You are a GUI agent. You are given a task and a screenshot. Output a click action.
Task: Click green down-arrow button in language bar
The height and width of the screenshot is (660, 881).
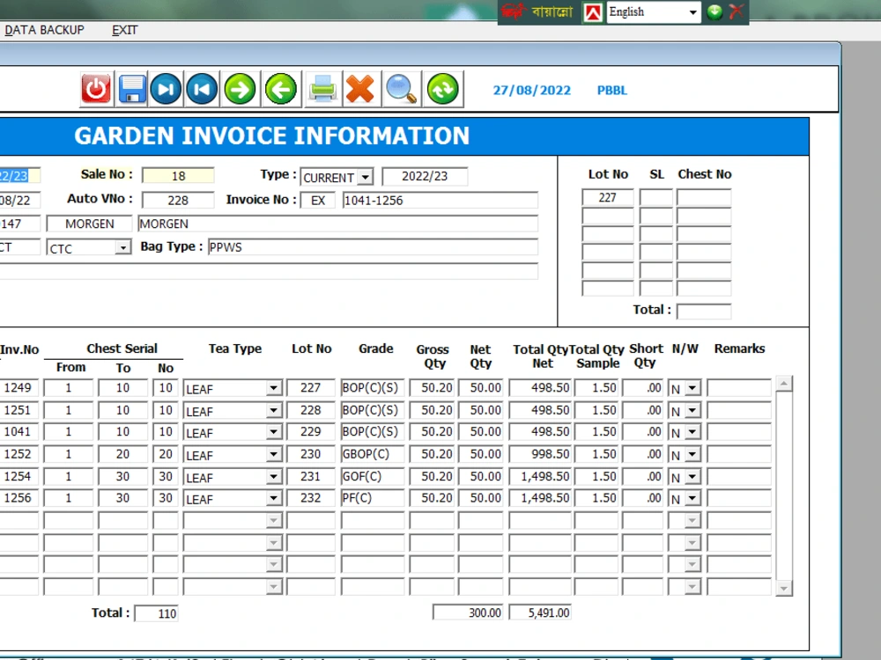click(714, 11)
